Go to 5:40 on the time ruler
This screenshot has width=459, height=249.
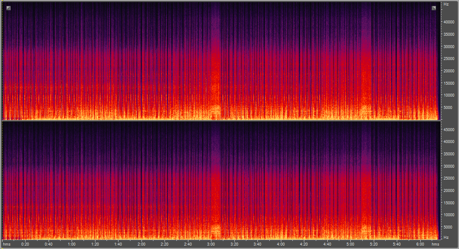397,244
